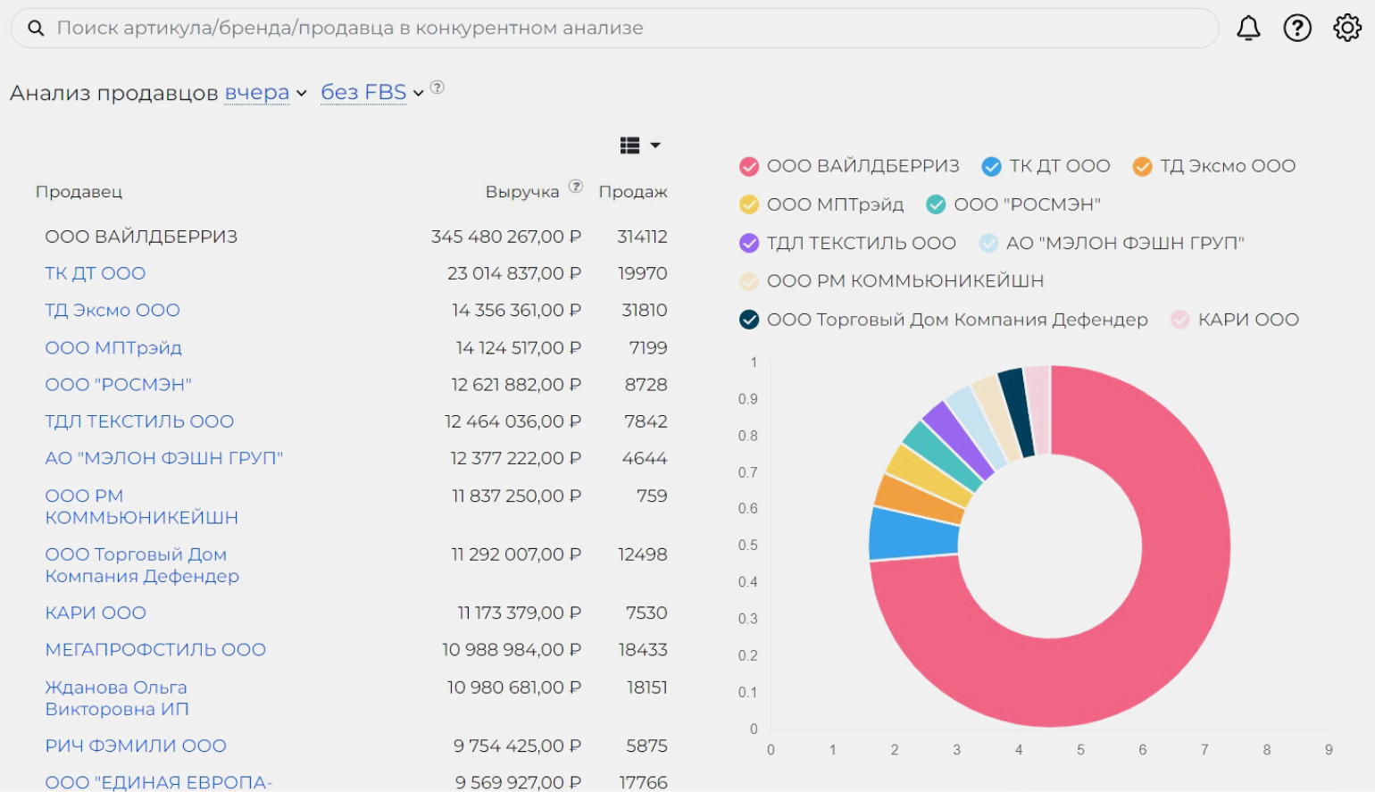Viewport: 1375px width, 792px height.
Task: Toggle ООО Торговый Дом Компания Дефендер in legend
Action: coord(943,320)
